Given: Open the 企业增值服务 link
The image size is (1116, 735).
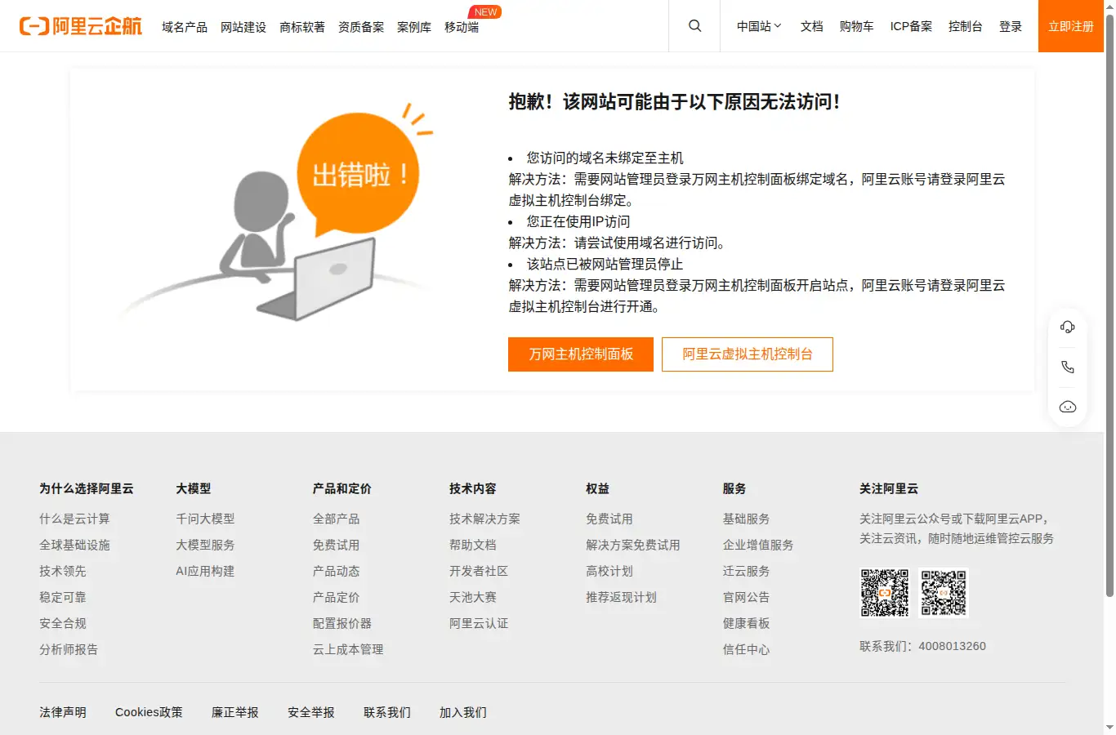Looking at the screenshot, I should click(x=758, y=545).
